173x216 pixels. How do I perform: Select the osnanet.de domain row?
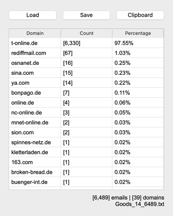[x=86, y=63]
